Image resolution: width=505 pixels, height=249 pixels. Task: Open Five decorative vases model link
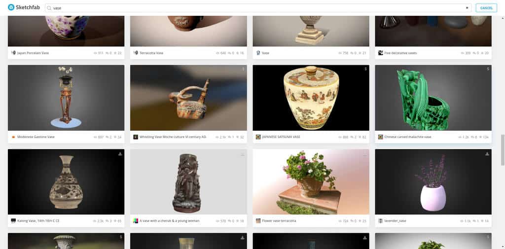point(400,53)
